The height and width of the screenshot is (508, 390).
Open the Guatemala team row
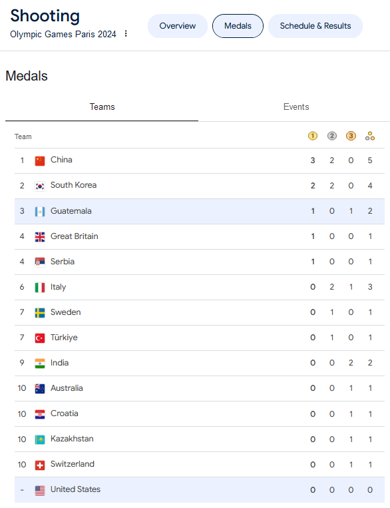click(200, 211)
